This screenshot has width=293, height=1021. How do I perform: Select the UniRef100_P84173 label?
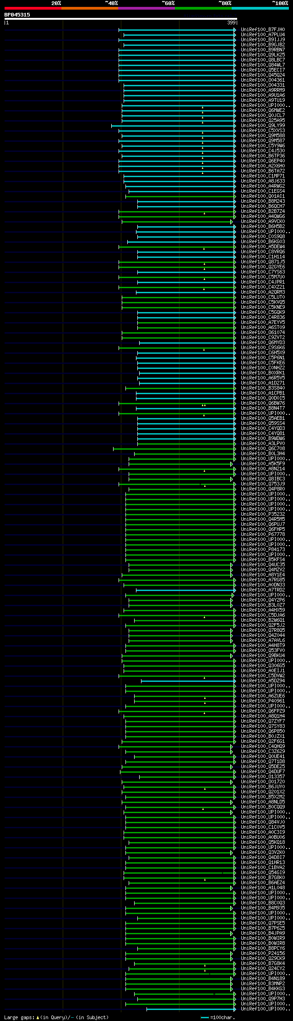click(263, 549)
